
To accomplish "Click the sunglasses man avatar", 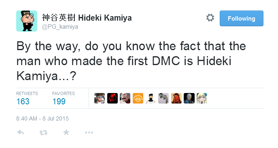I will [100, 98].
